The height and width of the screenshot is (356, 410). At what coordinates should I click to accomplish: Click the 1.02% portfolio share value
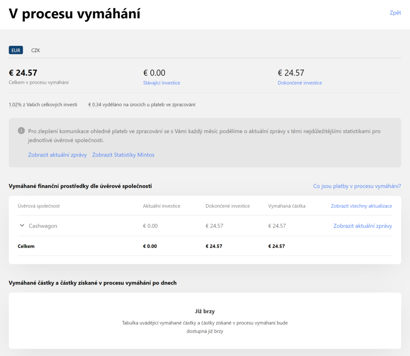15,105
